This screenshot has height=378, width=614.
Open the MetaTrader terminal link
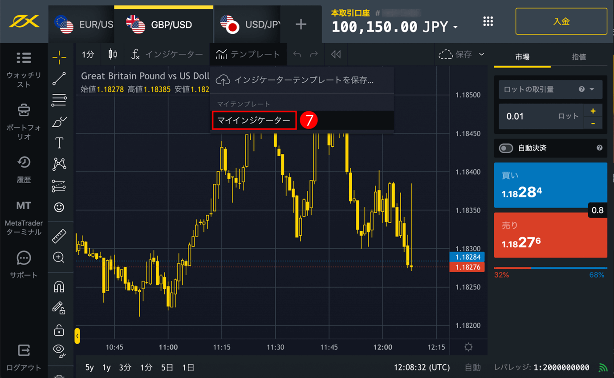[24, 218]
